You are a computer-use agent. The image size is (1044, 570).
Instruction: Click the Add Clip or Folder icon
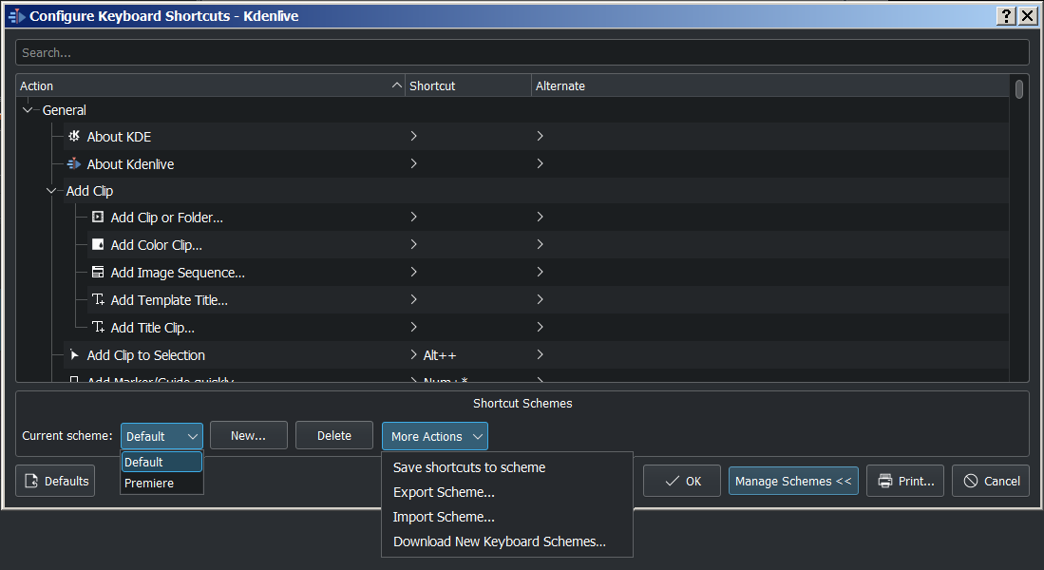tap(98, 218)
